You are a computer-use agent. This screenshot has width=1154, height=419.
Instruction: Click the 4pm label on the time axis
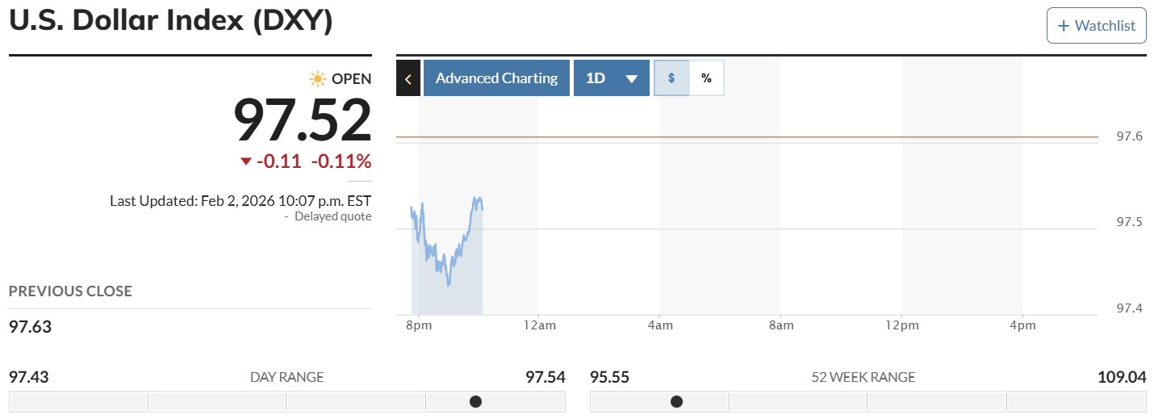[1022, 325]
